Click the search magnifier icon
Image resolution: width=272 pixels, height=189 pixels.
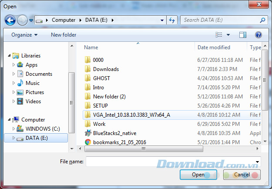tap(262, 20)
